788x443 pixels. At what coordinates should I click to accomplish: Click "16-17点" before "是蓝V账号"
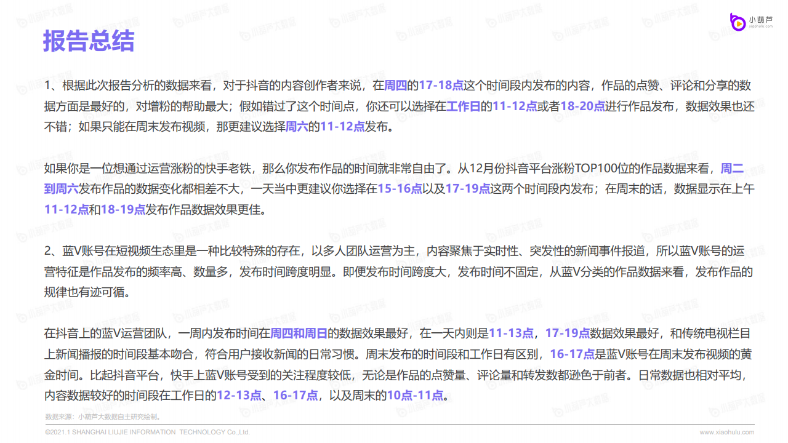pos(573,354)
